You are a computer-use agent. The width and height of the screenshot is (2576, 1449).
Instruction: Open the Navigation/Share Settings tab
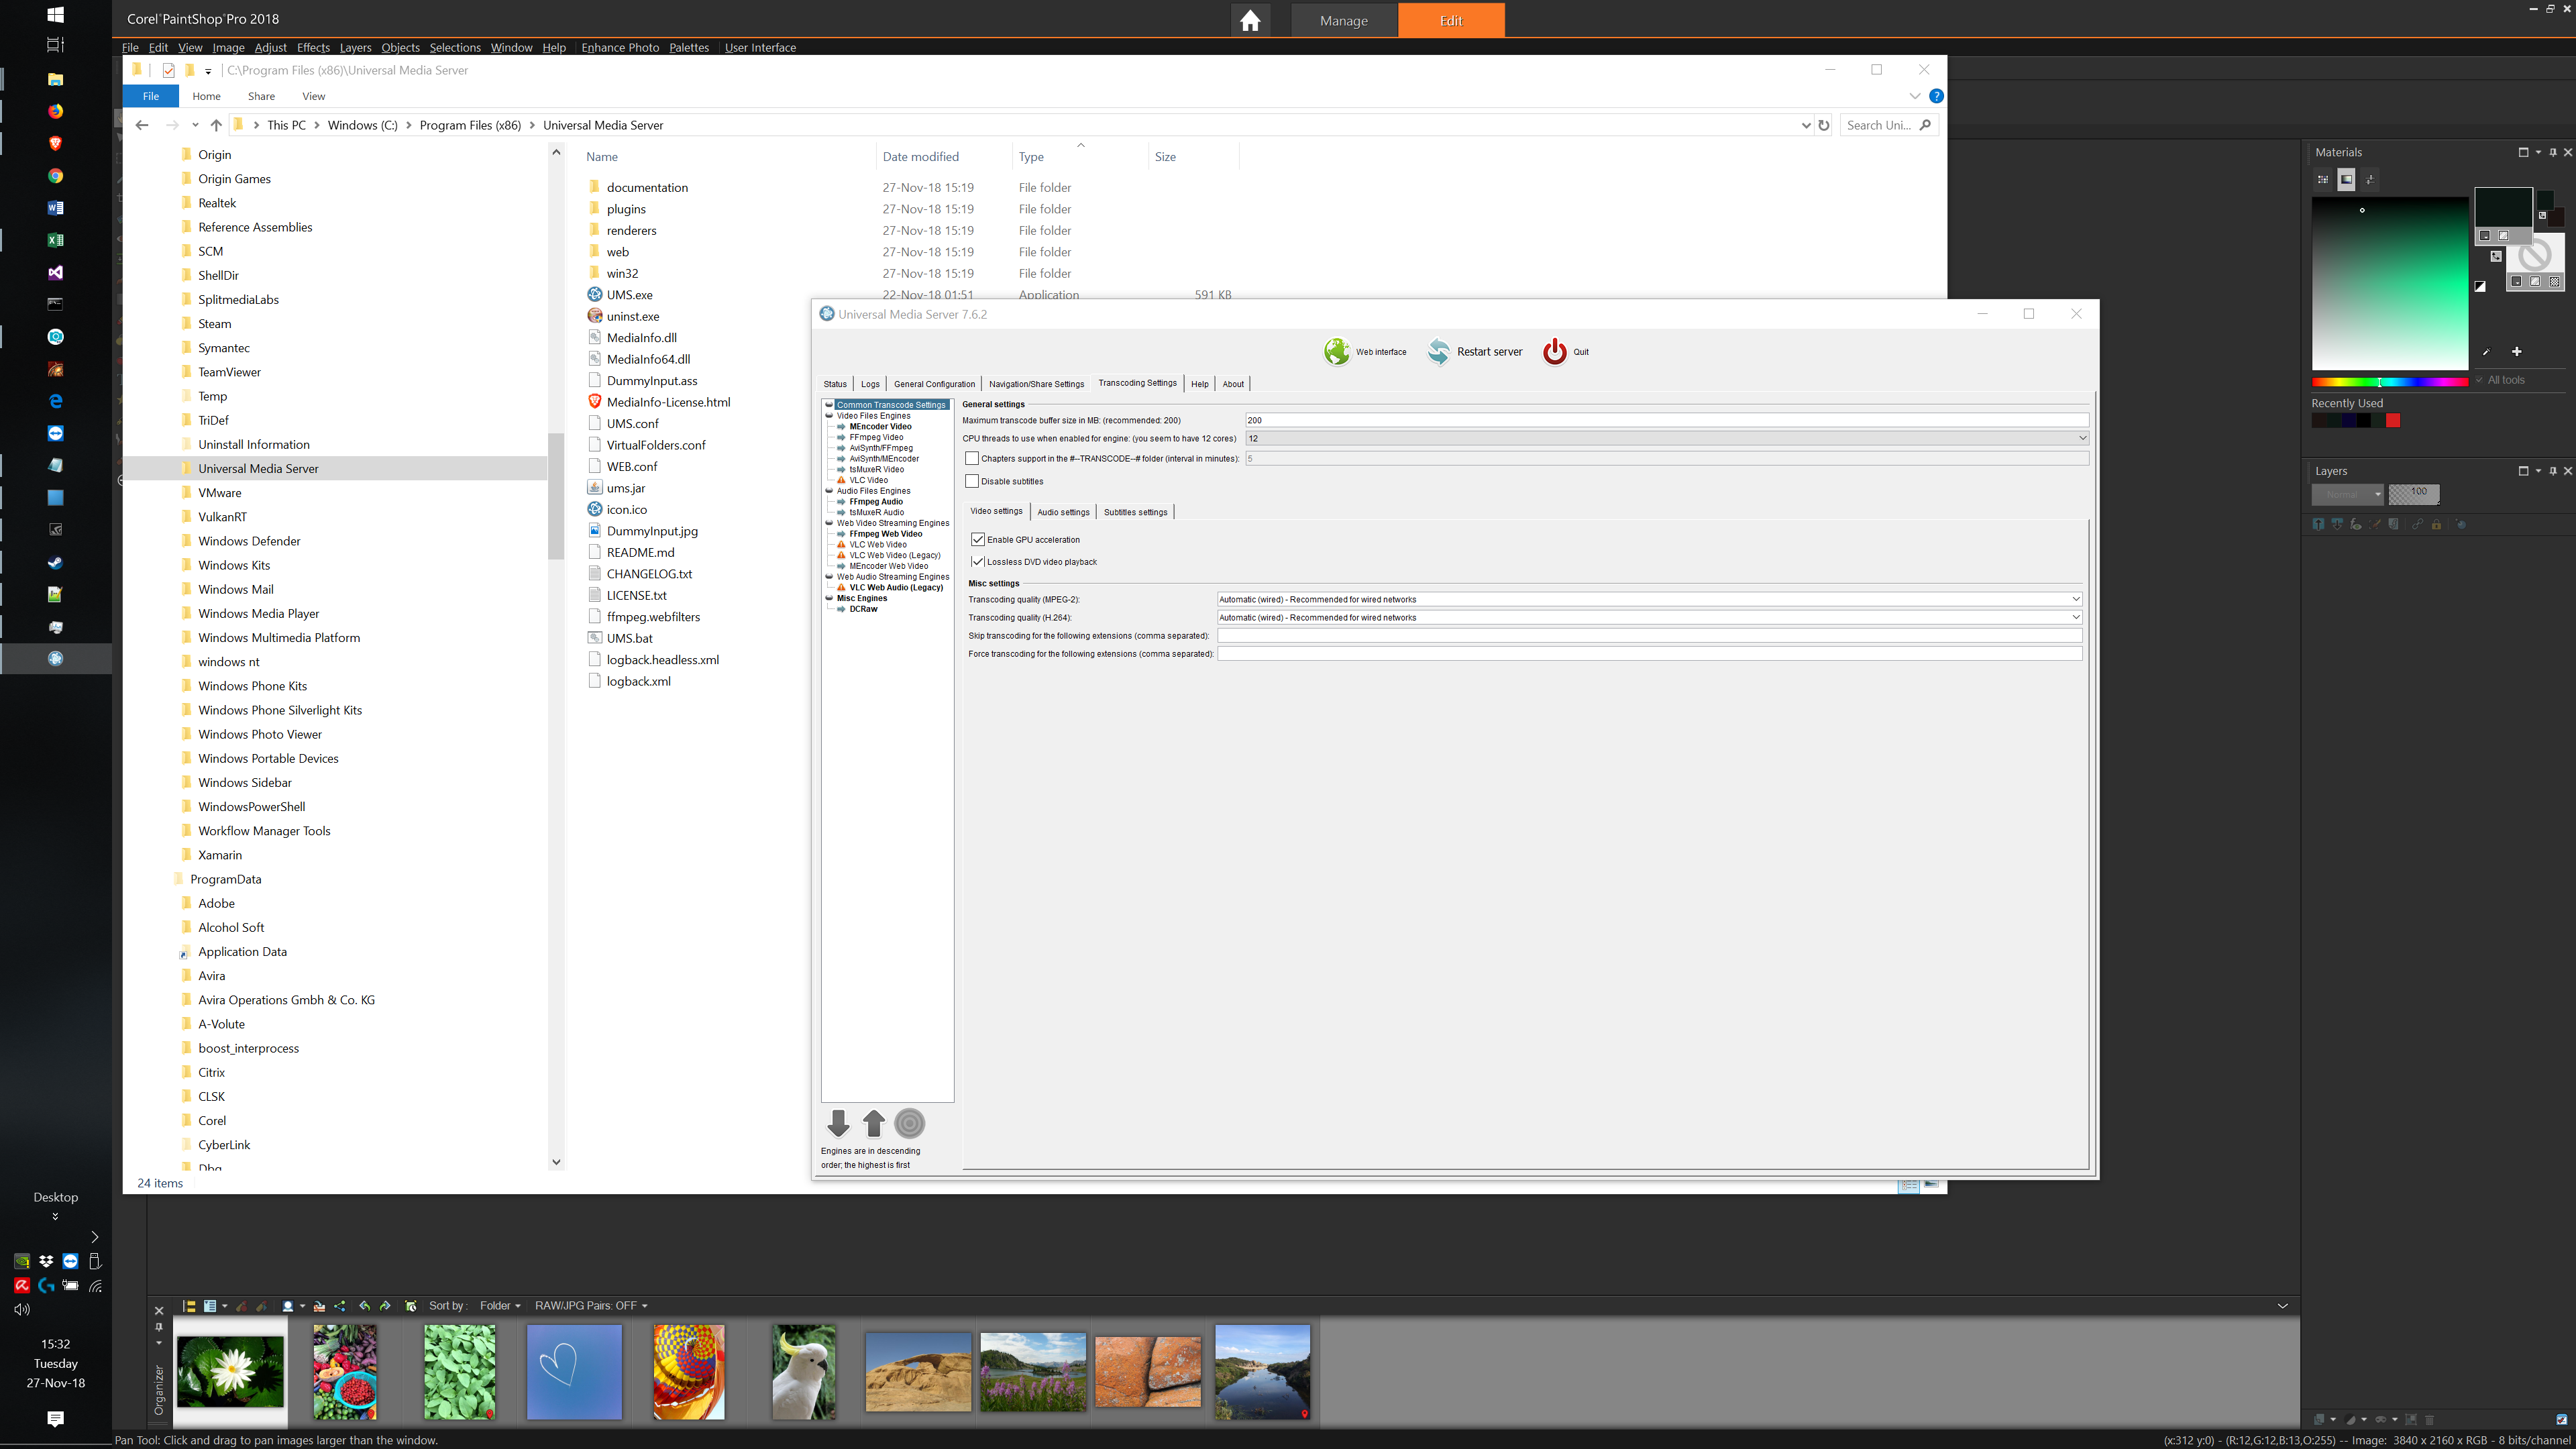click(x=1036, y=384)
